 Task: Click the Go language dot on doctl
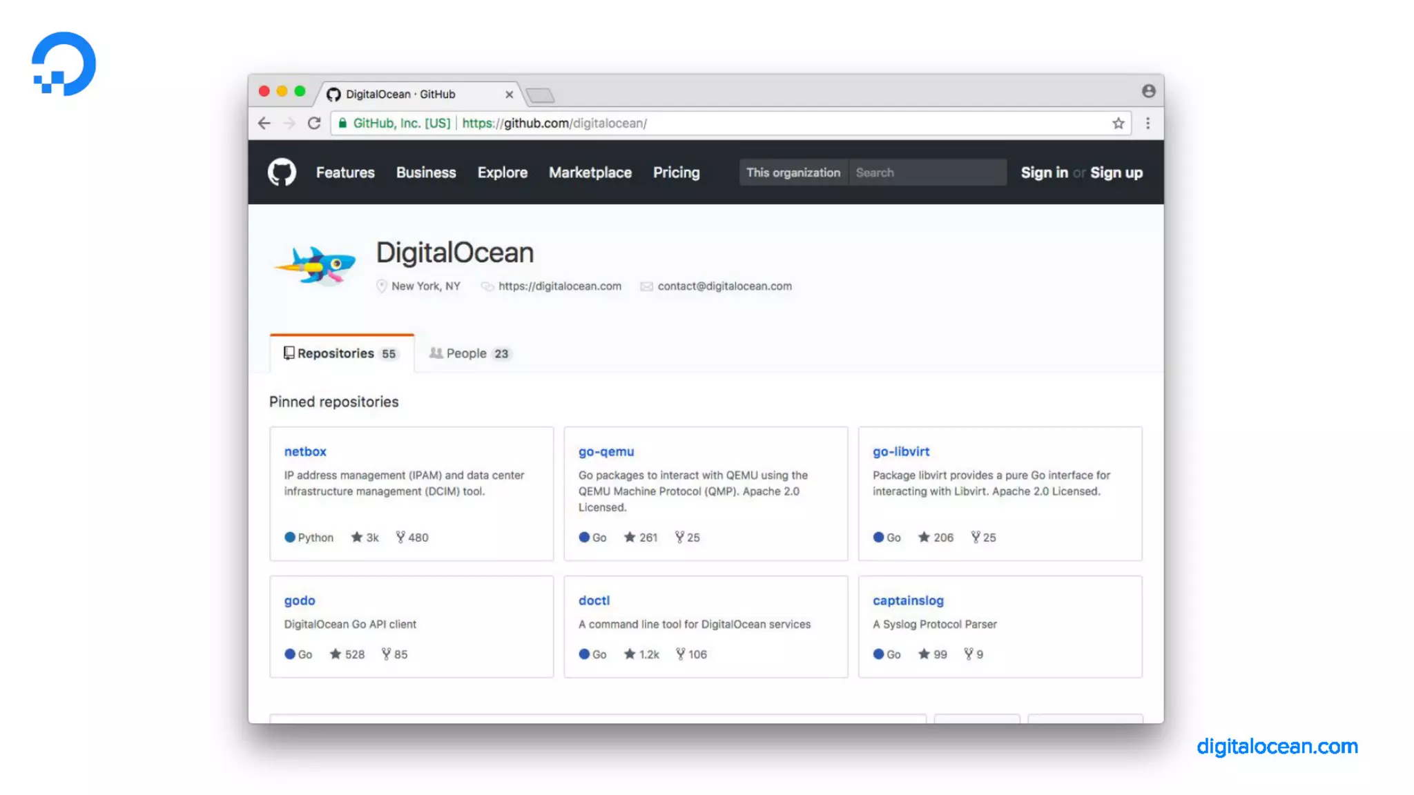tap(584, 654)
